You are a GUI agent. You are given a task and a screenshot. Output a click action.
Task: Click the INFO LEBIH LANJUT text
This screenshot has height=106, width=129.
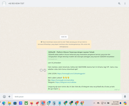pos(55,78)
